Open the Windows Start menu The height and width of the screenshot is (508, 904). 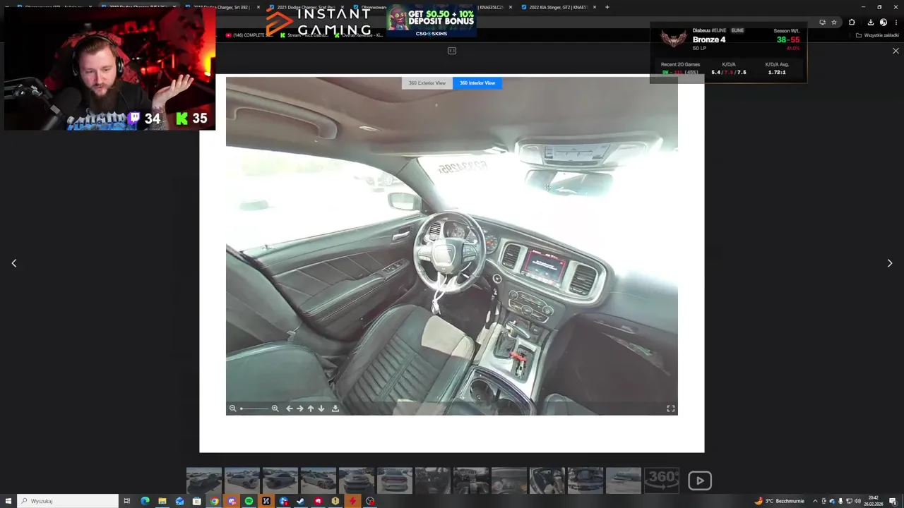tap(8, 501)
